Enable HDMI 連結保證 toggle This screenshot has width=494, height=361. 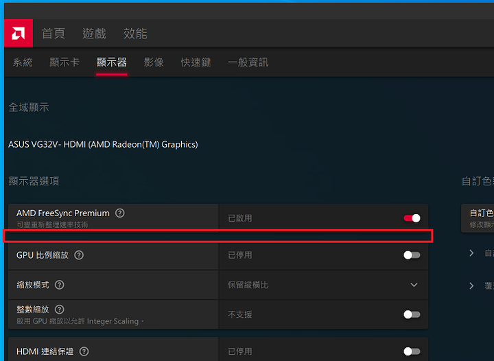[x=412, y=351]
